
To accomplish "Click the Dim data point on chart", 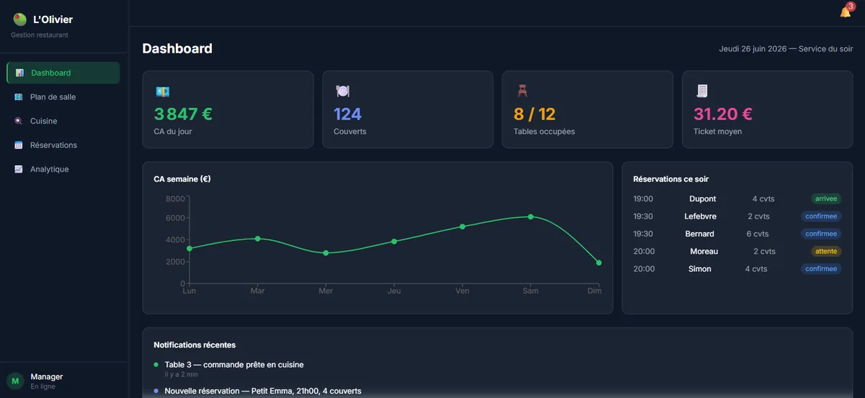I will (x=599, y=262).
